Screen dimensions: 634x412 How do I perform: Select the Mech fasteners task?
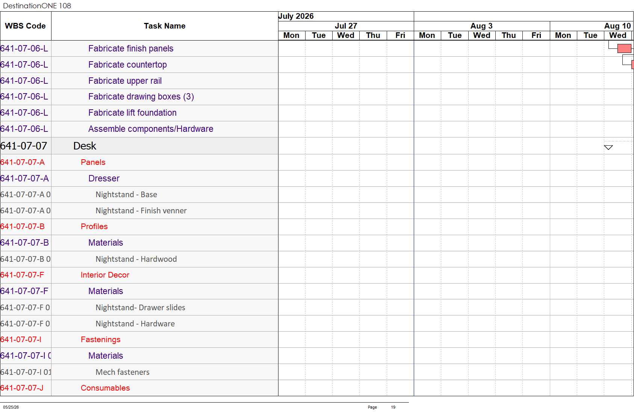(x=123, y=372)
